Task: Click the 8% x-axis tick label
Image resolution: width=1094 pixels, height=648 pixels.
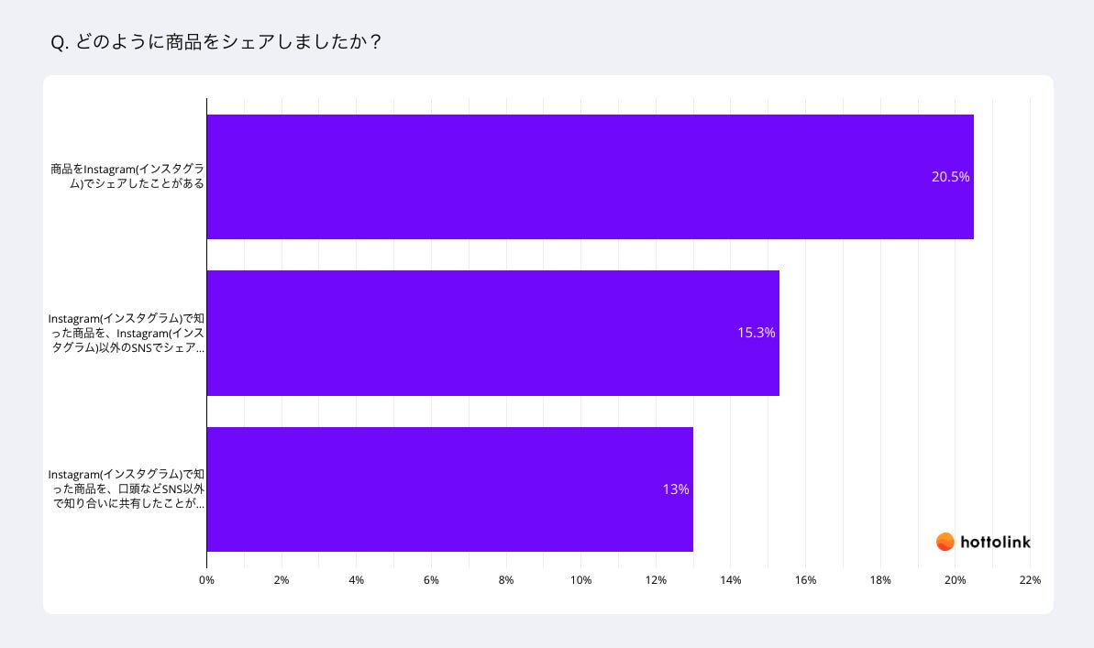Action: point(505,579)
